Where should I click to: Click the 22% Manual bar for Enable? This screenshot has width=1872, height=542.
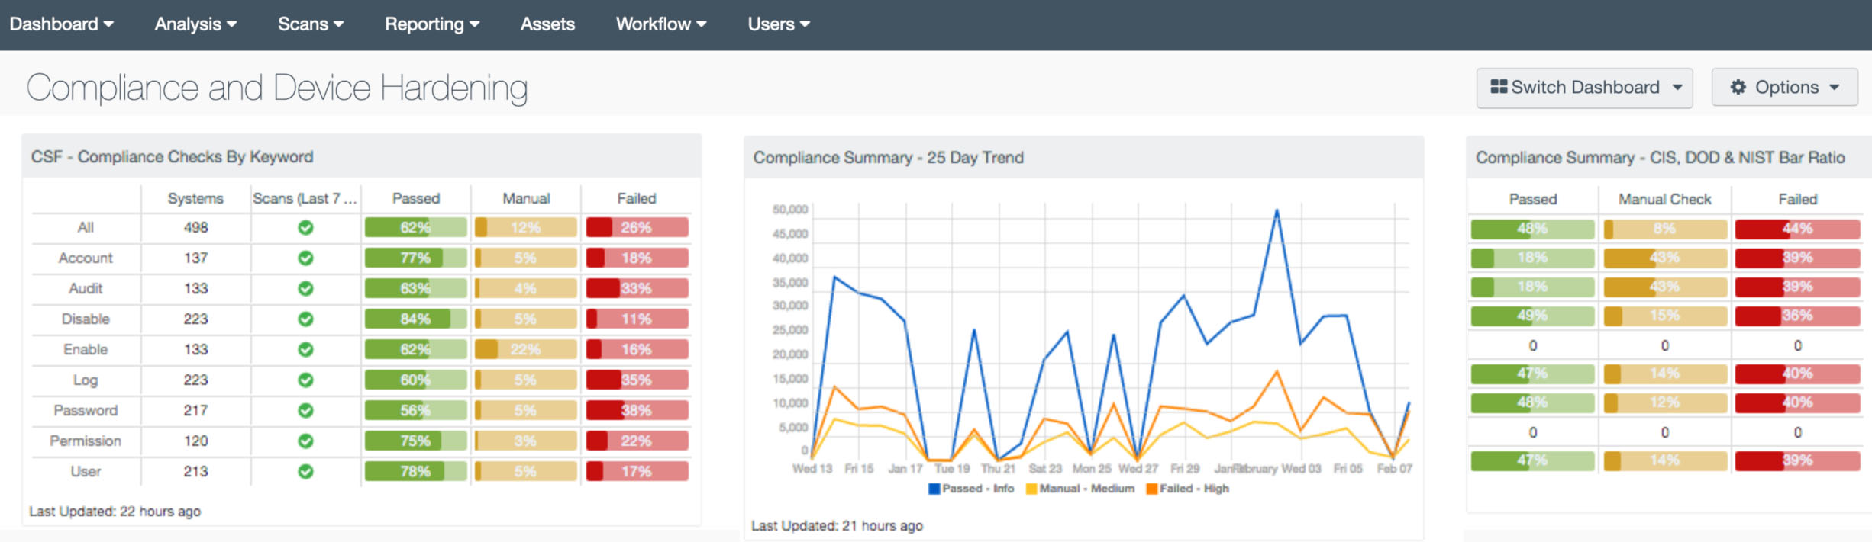pyautogui.click(x=525, y=349)
